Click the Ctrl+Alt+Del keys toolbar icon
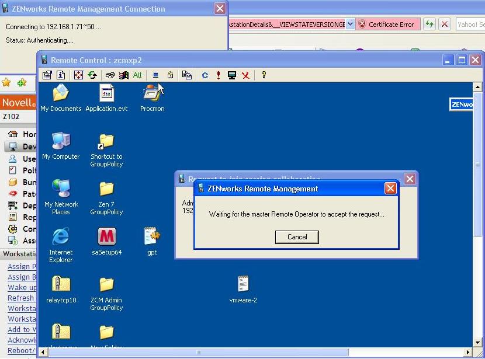Viewport: 485px width, 359px height. tap(110, 75)
